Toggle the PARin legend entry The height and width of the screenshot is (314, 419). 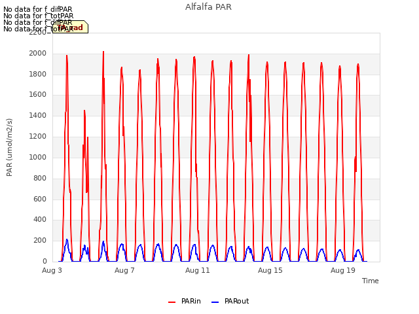click(x=185, y=302)
